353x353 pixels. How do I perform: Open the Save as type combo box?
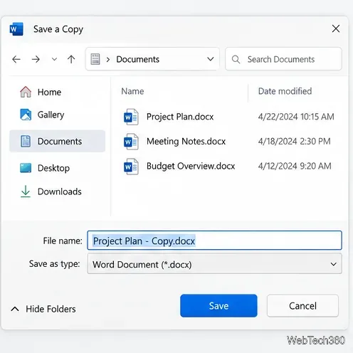[x=214, y=263]
